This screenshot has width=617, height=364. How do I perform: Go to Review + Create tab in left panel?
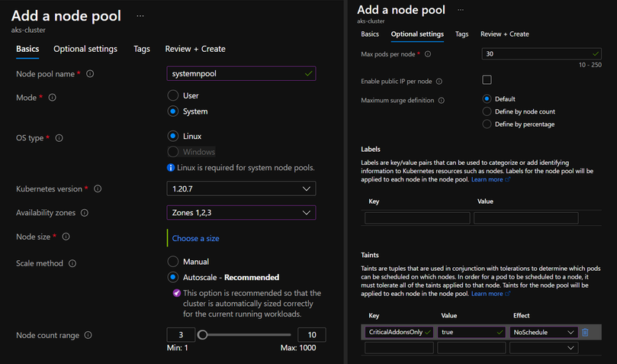coord(195,49)
